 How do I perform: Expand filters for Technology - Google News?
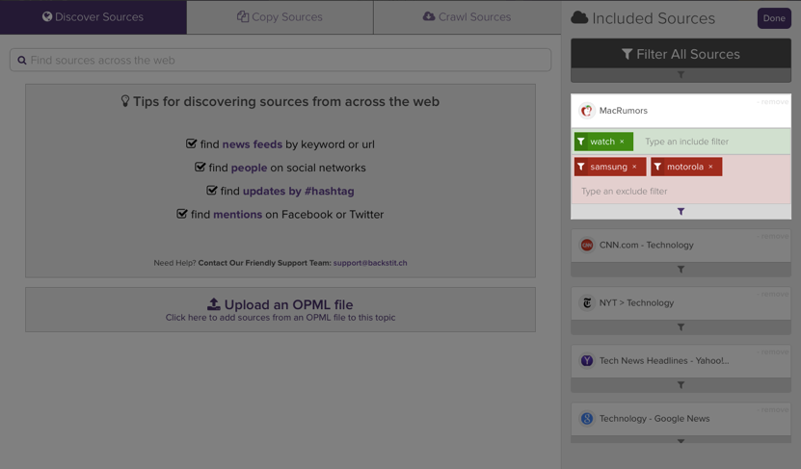pyautogui.click(x=681, y=440)
